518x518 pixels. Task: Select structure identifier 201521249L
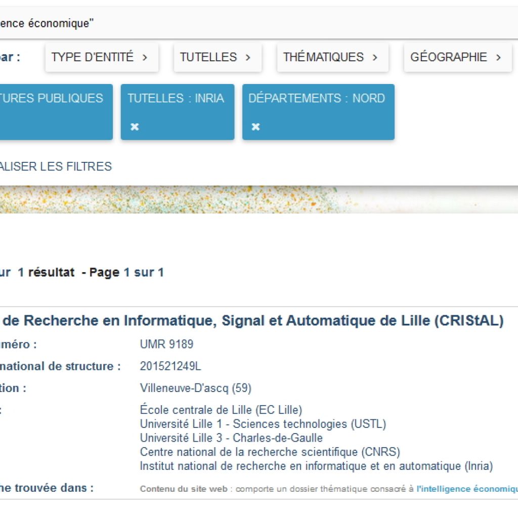click(170, 366)
